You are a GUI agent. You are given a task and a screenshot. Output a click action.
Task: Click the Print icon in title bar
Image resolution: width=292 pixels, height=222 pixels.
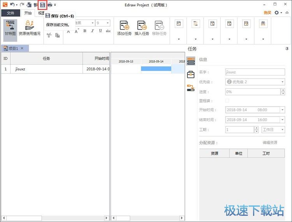(x=50, y=5)
